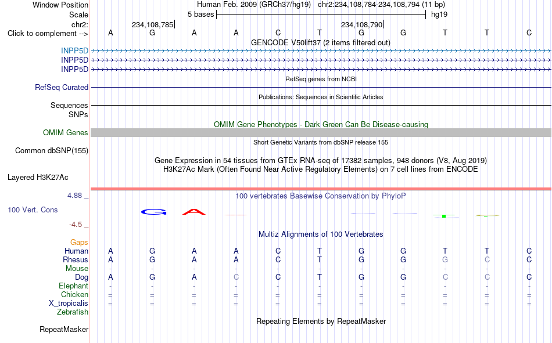Click the hg19 label beside the scale bar
Viewport: 552px width, 343px height.
point(439,15)
